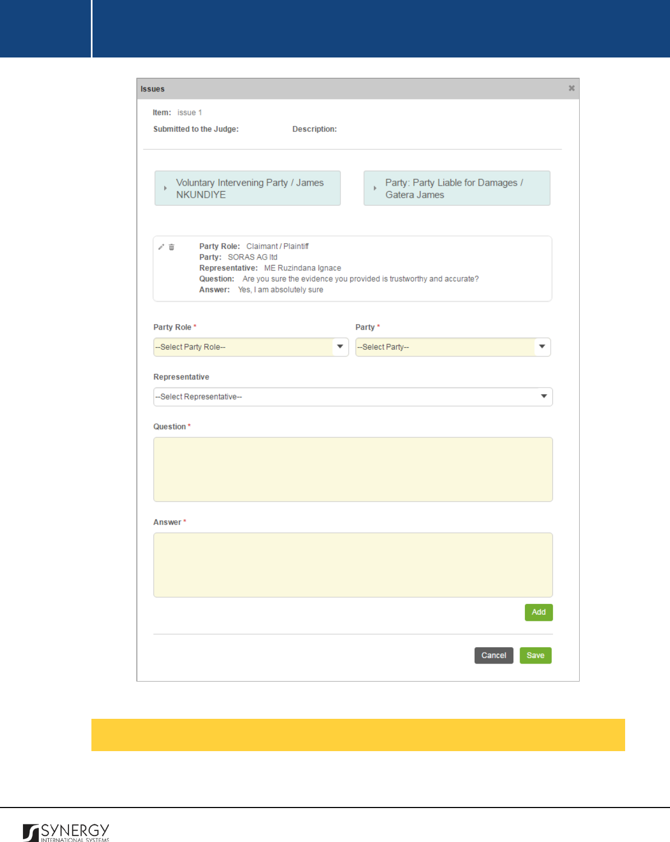Click the green Save button

(x=535, y=655)
